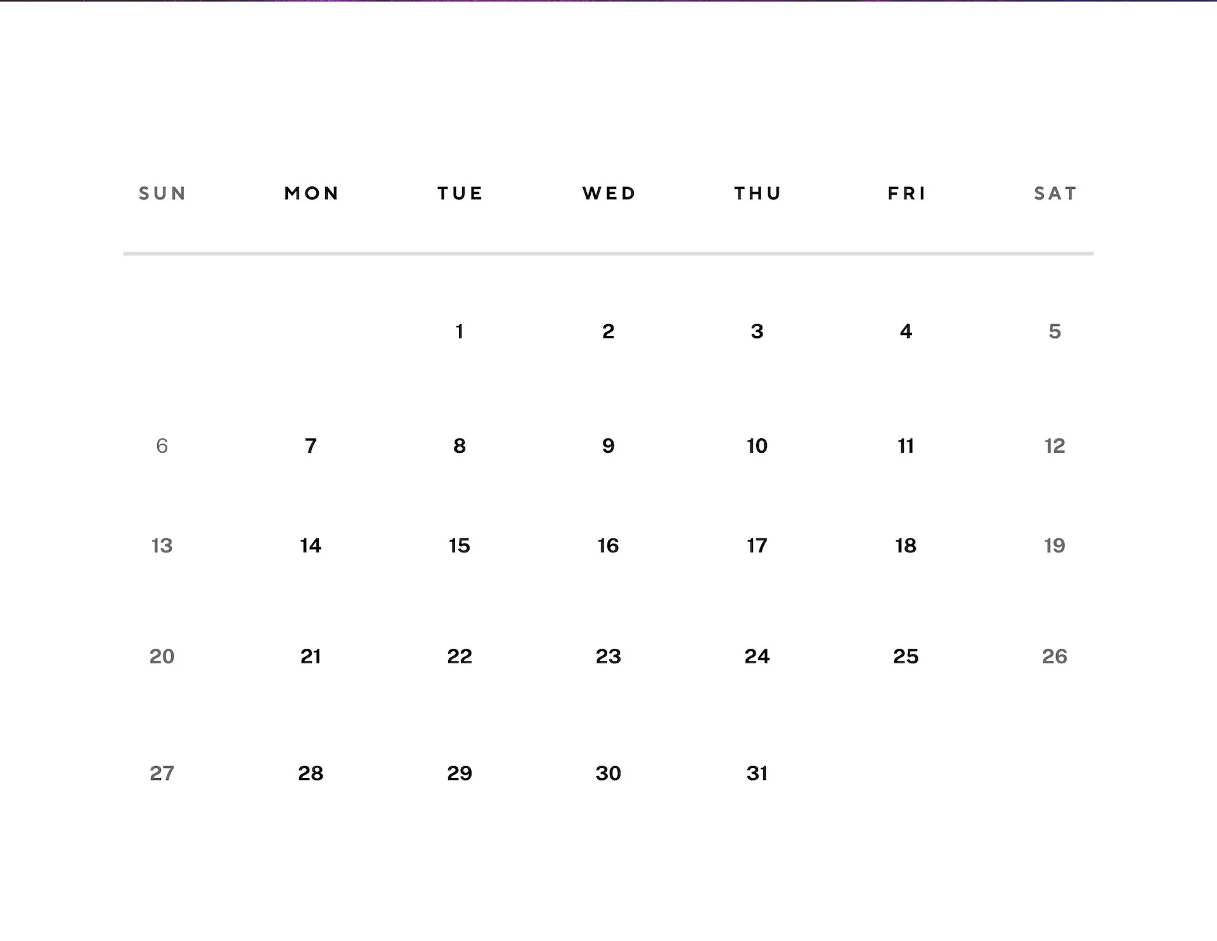Select the MON column header

coord(311,193)
